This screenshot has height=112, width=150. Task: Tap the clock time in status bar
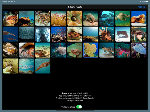[x=4, y=1]
